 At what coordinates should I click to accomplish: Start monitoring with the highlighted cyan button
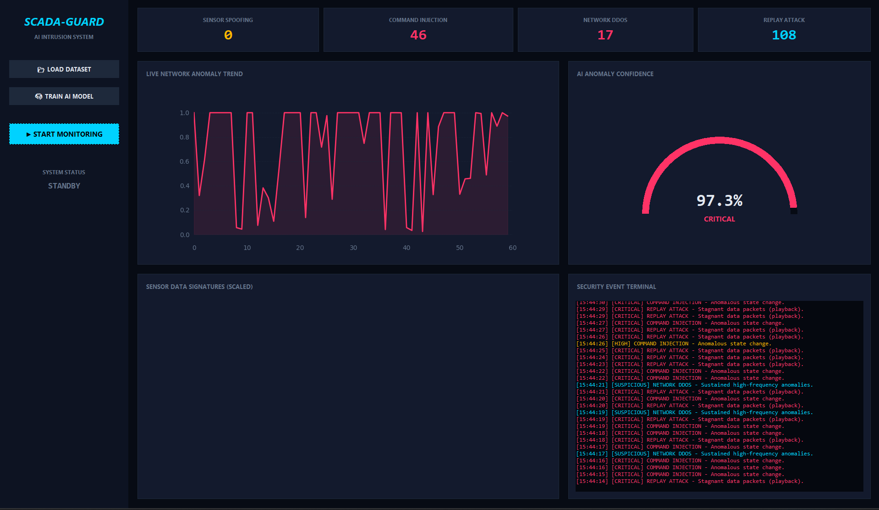64,134
